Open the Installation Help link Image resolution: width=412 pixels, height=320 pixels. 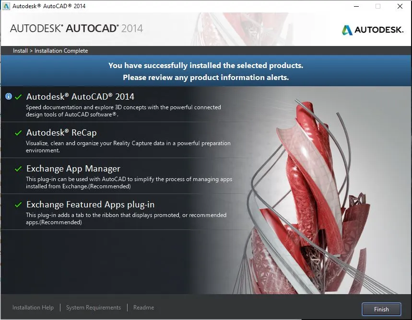(x=33, y=307)
